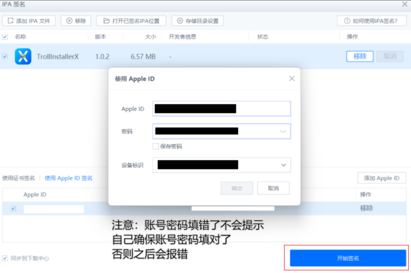
Task: Click 移除 button in TrollInstallerX row
Action: tap(360, 56)
